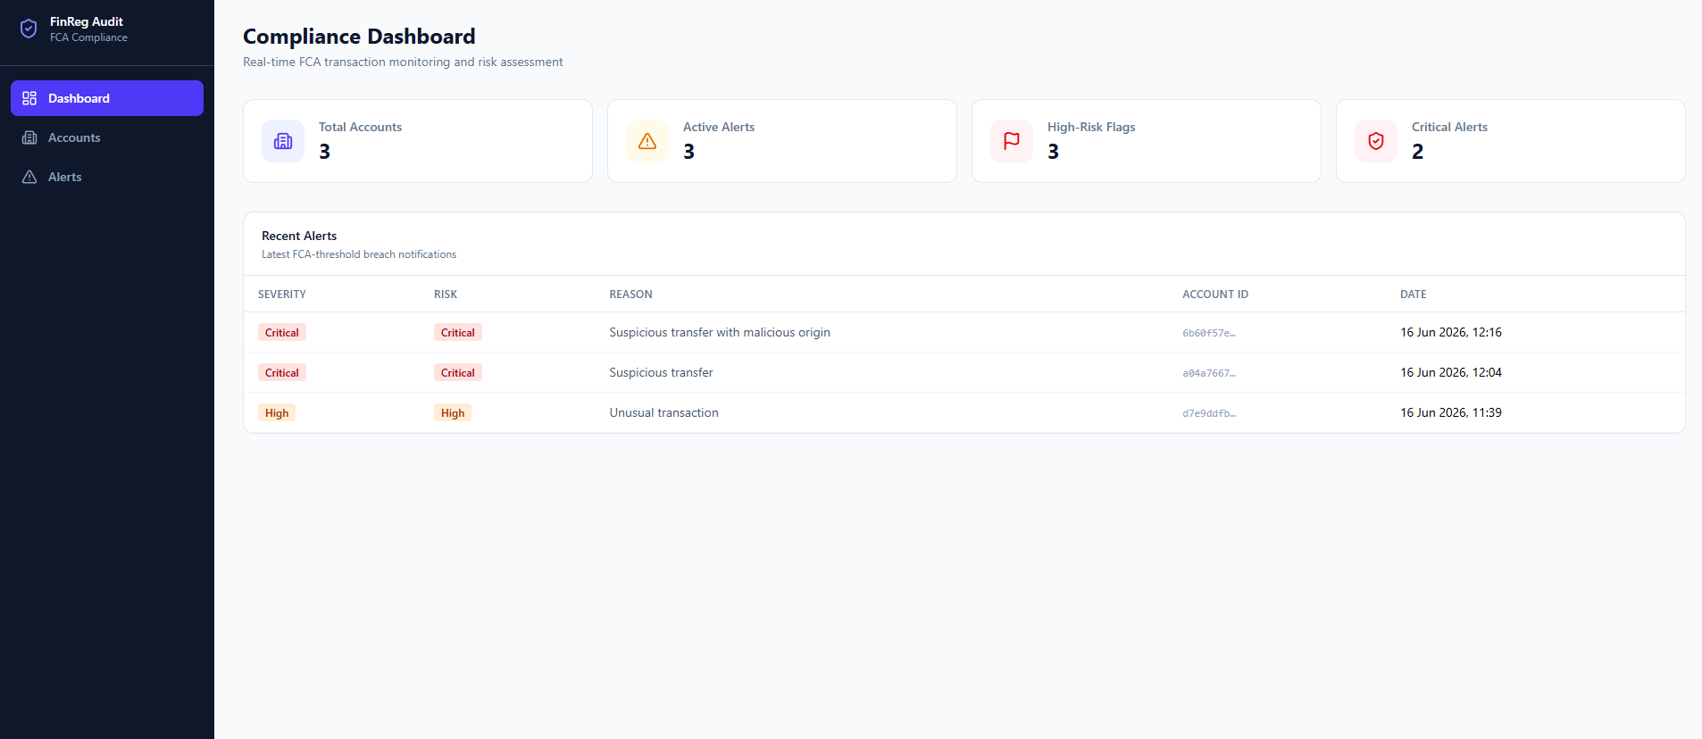Click the Active Alerts warning triangle icon
The image size is (1702, 739).
pos(647,141)
